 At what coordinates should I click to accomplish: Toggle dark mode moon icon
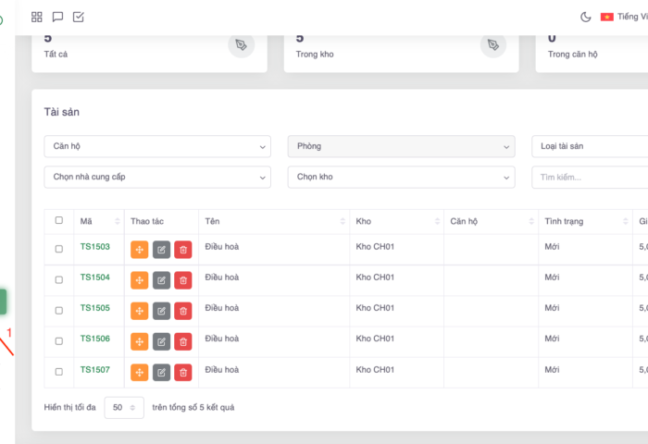[x=585, y=17]
